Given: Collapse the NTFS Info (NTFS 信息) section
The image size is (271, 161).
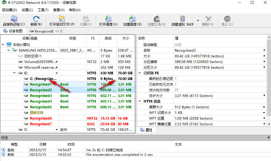Looking at the screenshot, I should [x=140, y=101].
